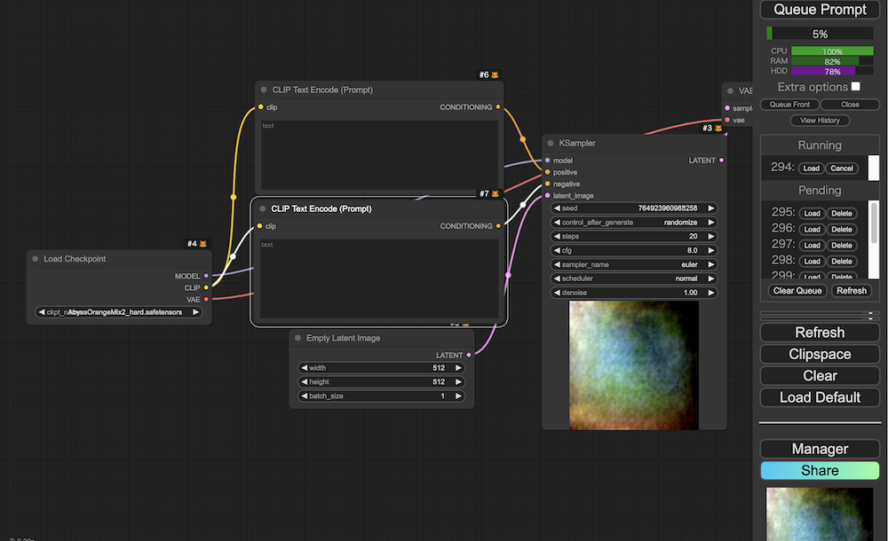Click the fox badge icon beside #7
This screenshot has width=888, height=541.
(x=496, y=193)
